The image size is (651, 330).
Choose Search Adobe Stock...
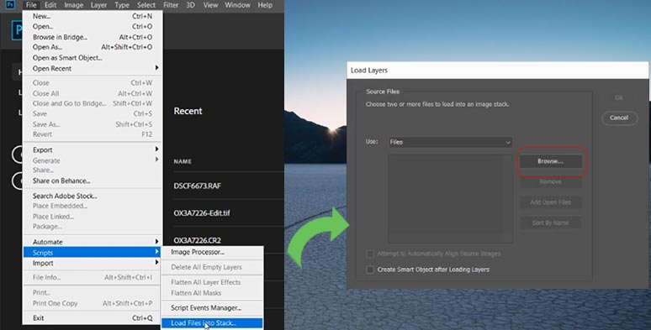tap(93, 196)
